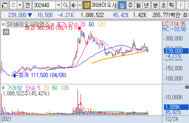Viewport: 189px width, 123px height.
Task: Click 45.42% volume ratio in header
Action: pyautogui.click(x=121, y=15)
